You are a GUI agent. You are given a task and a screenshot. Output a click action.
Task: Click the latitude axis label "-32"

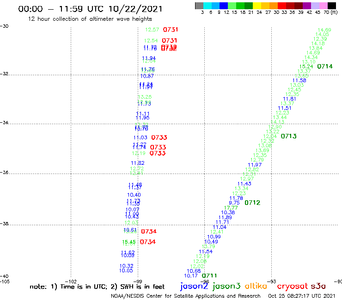(4, 74)
